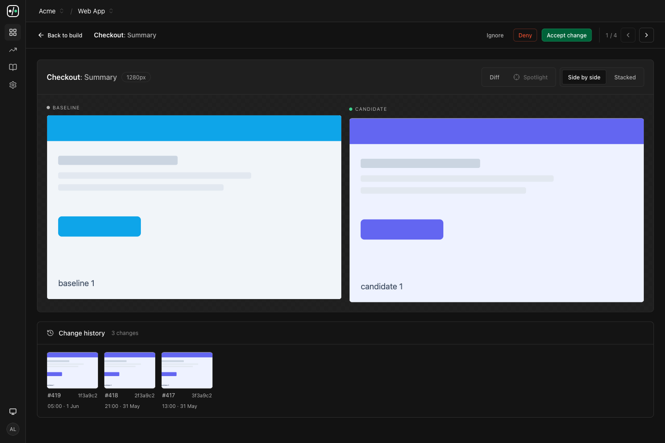Click the '05:00 · 1 Jun' timestamp
The image size is (665, 443).
pos(63,406)
